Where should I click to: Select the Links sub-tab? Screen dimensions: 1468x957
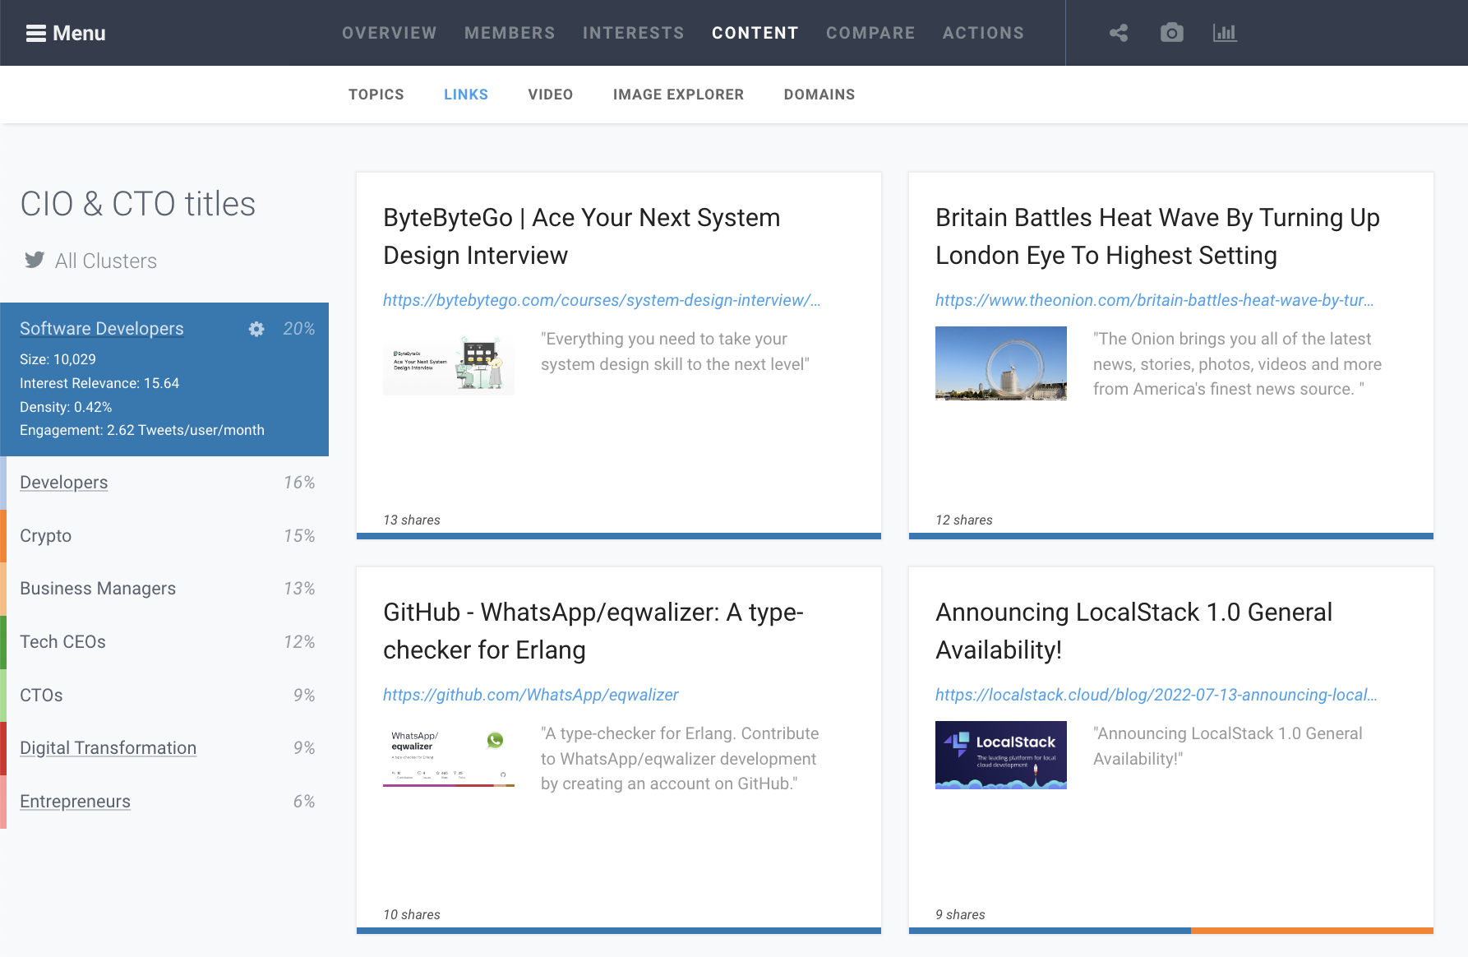466,95
